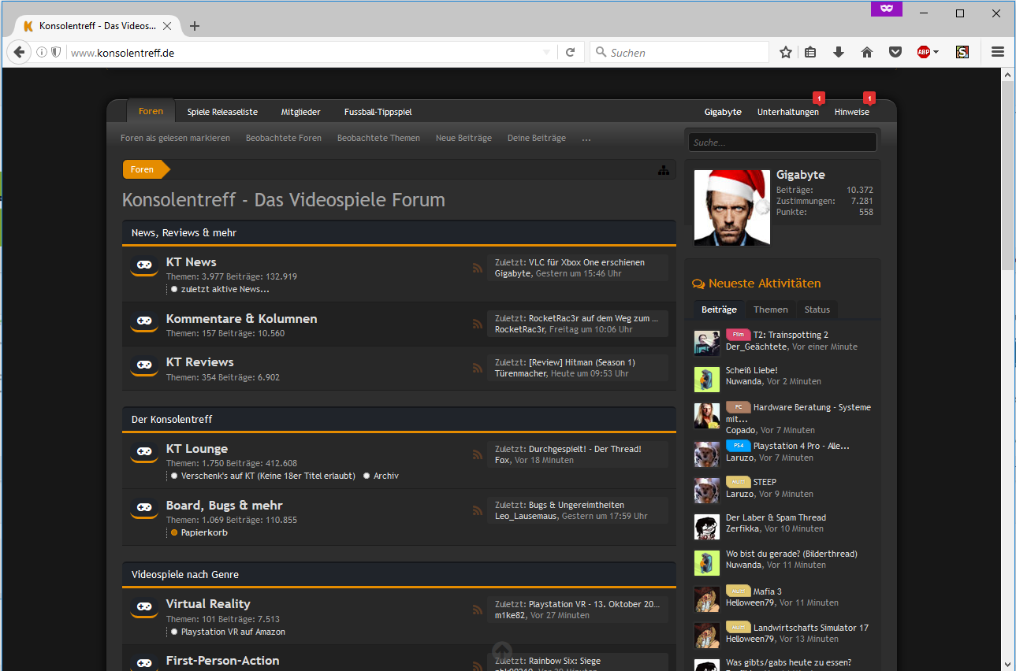Reload the page with the refresh icon
Image resolution: width=1016 pixels, height=671 pixels.
point(570,52)
